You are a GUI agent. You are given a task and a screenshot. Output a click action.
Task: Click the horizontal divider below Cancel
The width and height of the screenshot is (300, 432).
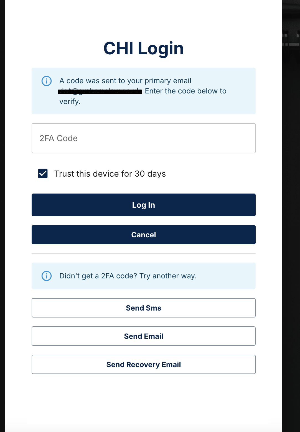coord(144,253)
